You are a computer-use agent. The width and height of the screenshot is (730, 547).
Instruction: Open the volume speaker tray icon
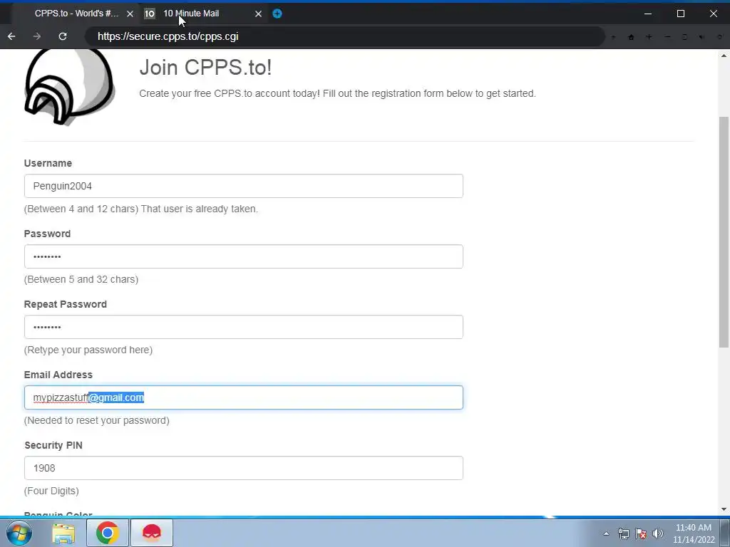[x=658, y=533]
